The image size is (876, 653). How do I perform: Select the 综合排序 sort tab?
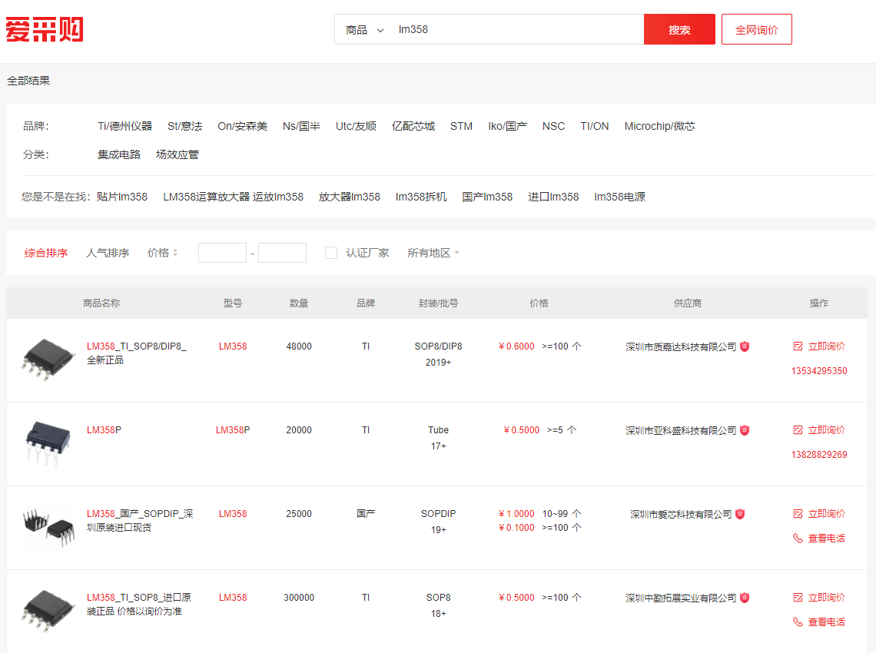(x=46, y=253)
